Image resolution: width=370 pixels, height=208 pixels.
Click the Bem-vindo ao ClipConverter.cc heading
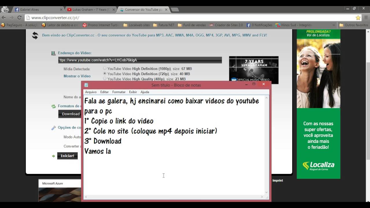coord(155,35)
